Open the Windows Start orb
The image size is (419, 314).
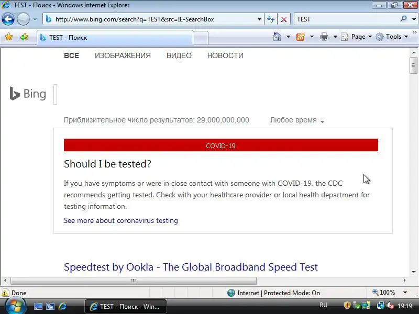(15, 306)
